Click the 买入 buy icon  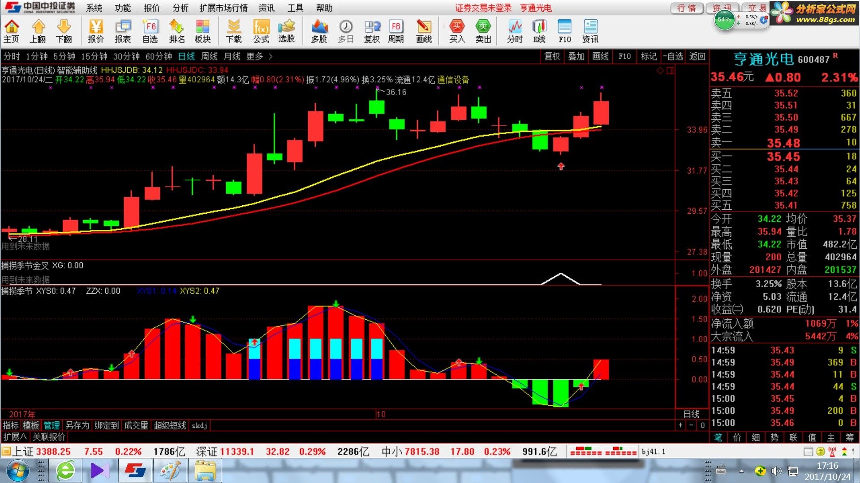coord(457,31)
